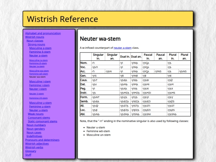Open the Strong nouns section
The height and width of the screenshot is (162, 216).
pos(36,44)
